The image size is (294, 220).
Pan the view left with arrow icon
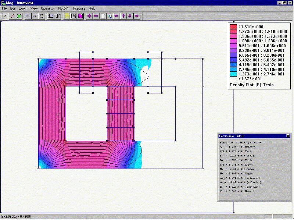116,16
